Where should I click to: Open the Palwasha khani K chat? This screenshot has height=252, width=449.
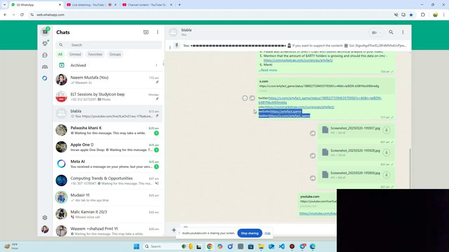108,130
